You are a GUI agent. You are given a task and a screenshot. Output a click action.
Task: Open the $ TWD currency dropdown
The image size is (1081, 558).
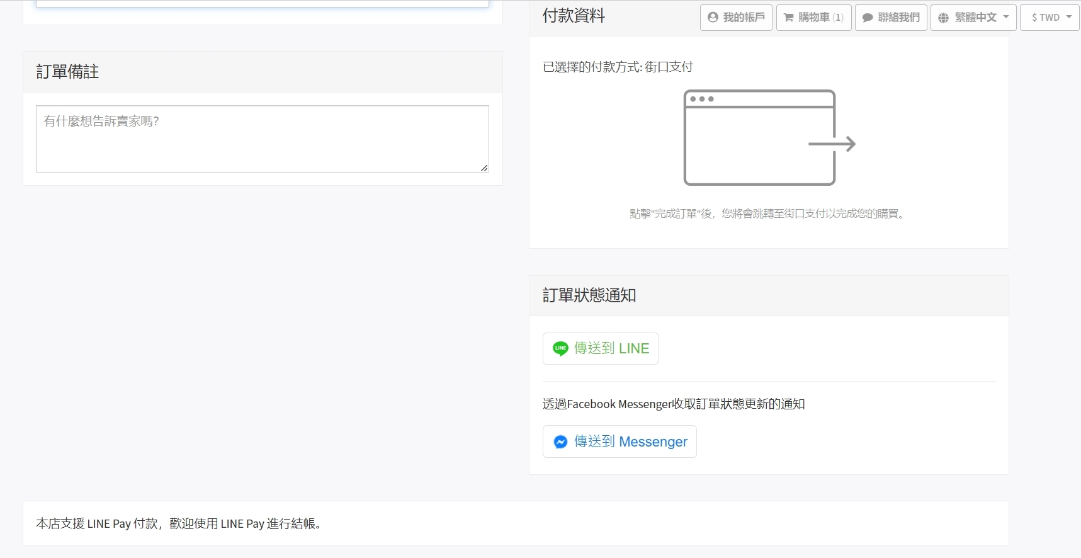click(1050, 18)
